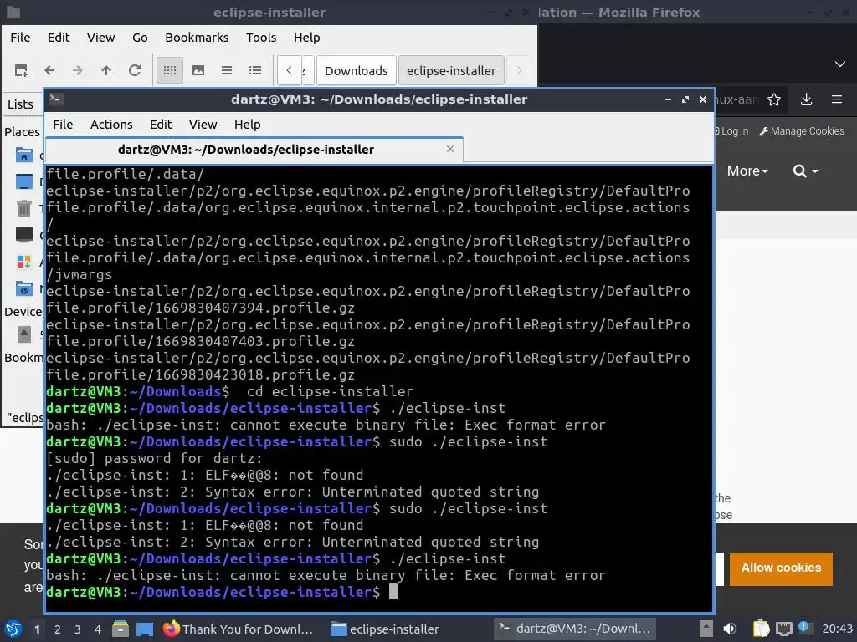Open the application menu in the taskbar

pos(13,629)
